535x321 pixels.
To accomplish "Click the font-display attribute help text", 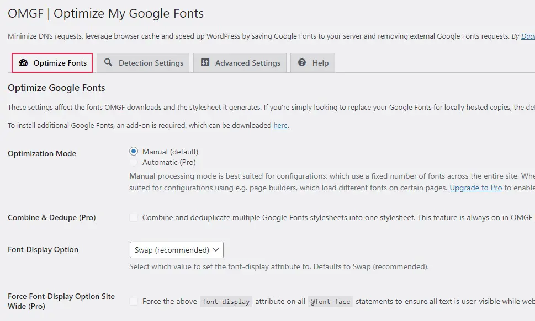I will tap(279, 266).
